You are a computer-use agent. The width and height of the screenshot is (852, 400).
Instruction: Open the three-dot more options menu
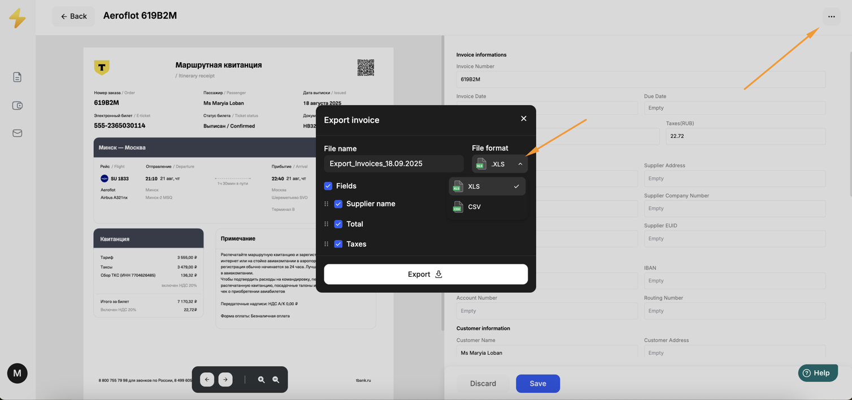tap(831, 16)
